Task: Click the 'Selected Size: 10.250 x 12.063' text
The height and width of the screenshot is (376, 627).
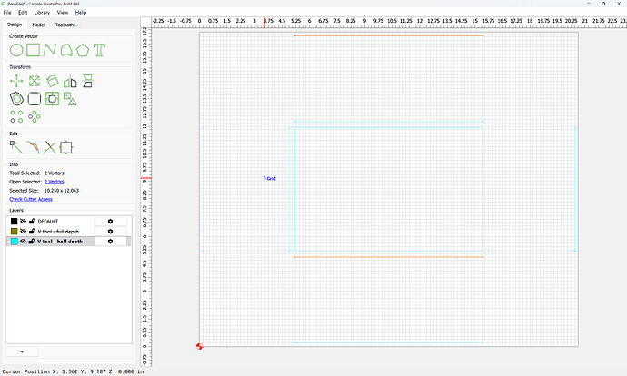Action: (44, 191)
